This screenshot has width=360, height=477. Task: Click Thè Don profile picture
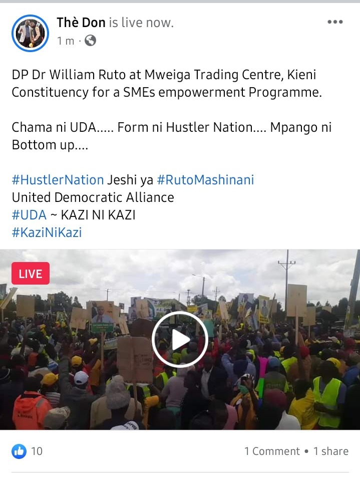tap(30, 33)
